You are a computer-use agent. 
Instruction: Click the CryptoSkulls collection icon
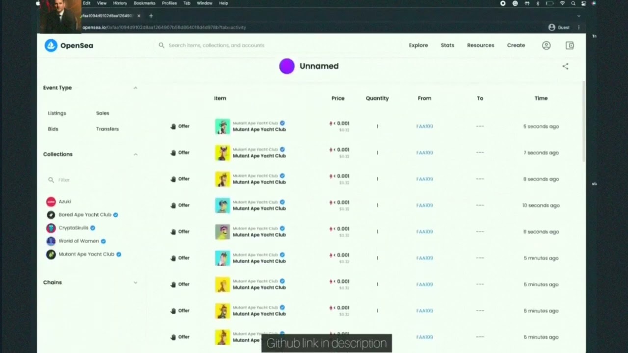click(51, 228)
